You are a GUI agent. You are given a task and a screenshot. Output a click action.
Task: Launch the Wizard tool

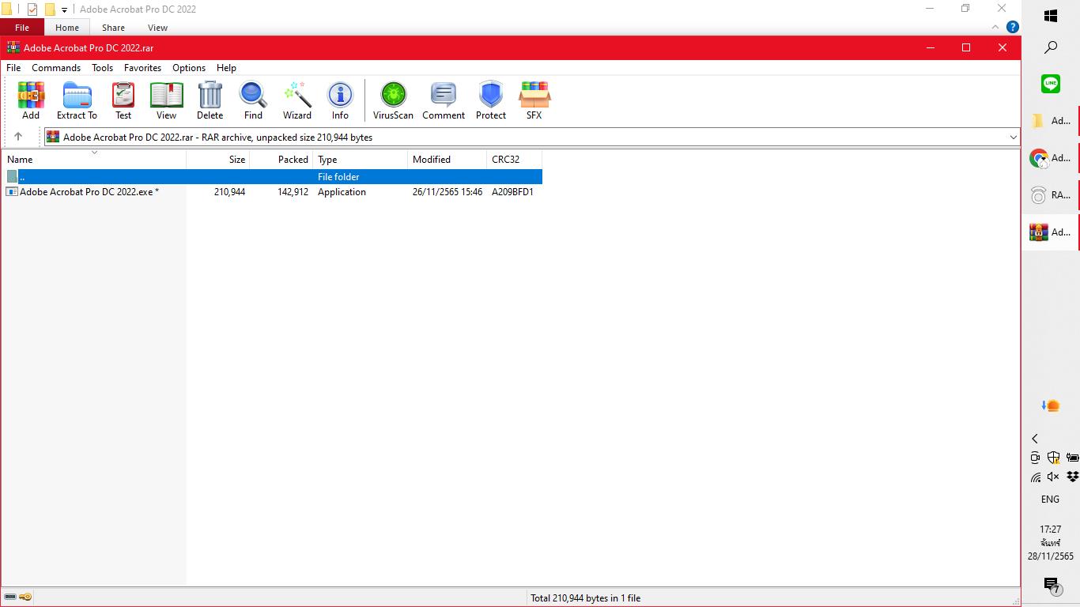click(297, 100)
